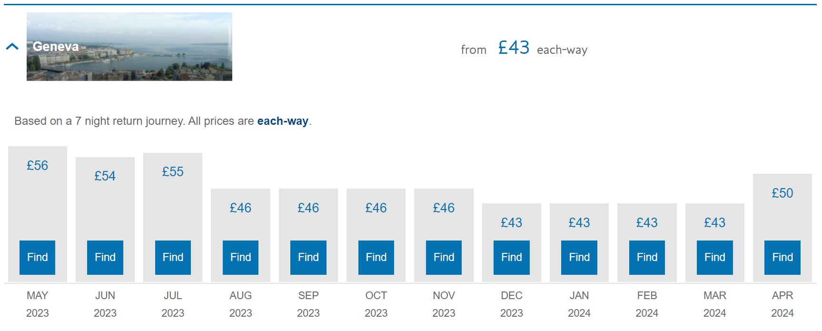Find flights for October 2023

coord(376,258)
